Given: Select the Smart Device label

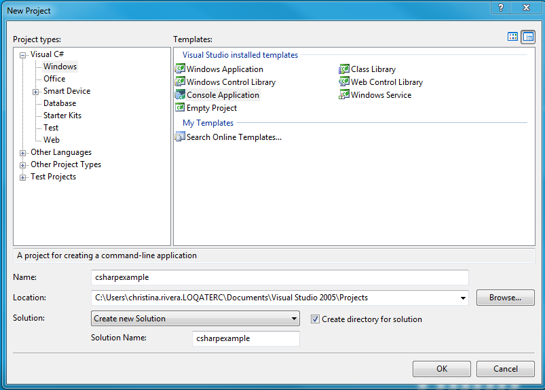Looking at the screenshot, I should 67,91.
